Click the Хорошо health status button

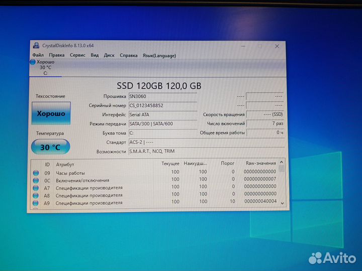(x=51, y=113)
